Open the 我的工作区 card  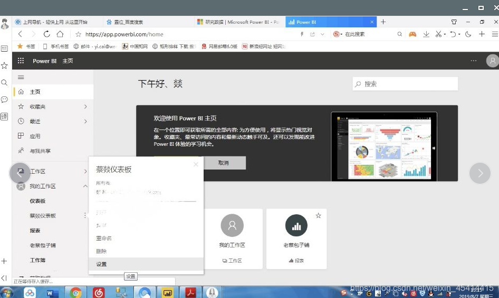pyautogui.click(x=232, y=239)
